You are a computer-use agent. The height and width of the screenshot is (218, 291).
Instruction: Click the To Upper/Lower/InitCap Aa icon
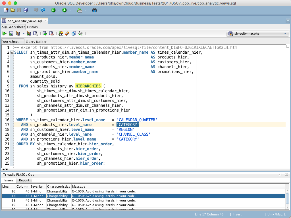pos(80,33)
